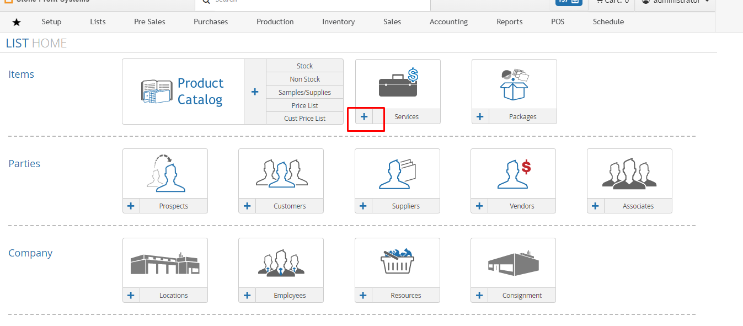743x326 pixels.
Task: Open the Stock items list
Action: 305,66
